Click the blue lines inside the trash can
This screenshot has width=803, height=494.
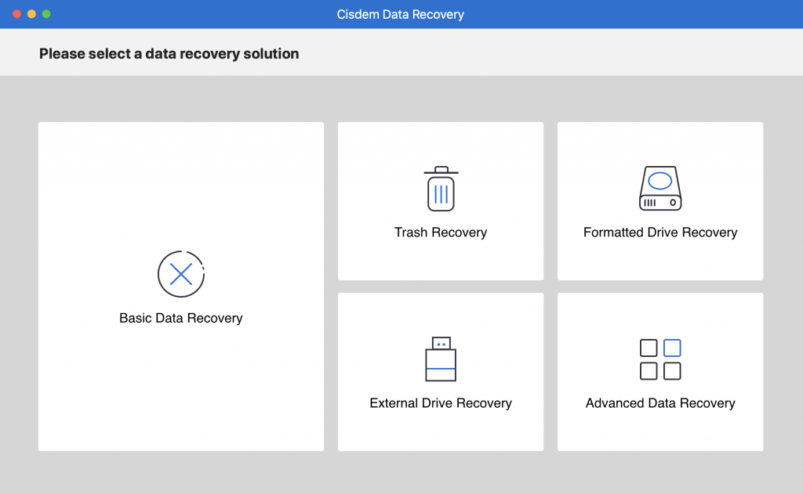tap(441, 194)
